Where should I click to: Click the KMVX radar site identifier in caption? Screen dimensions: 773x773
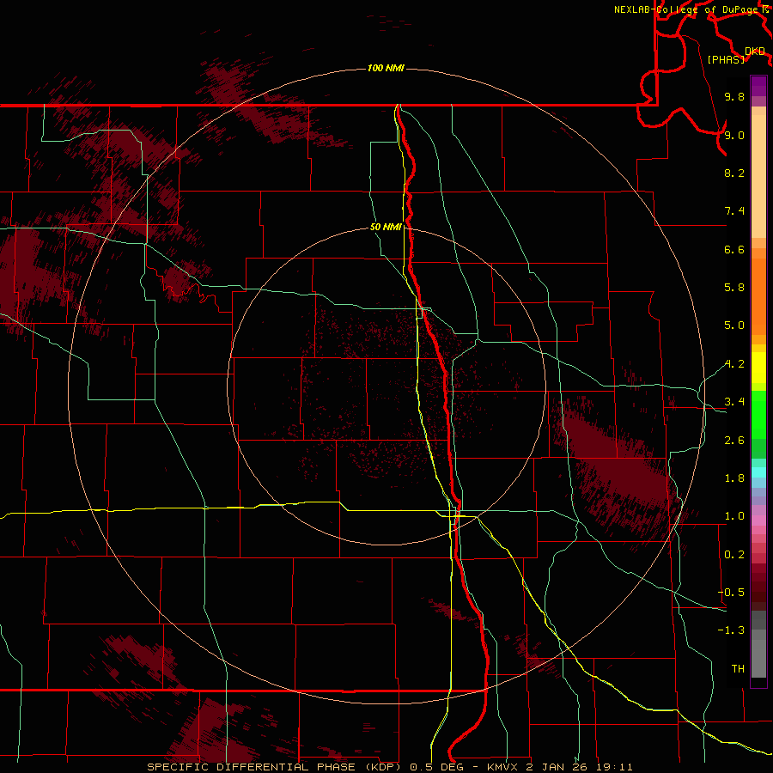504,767
